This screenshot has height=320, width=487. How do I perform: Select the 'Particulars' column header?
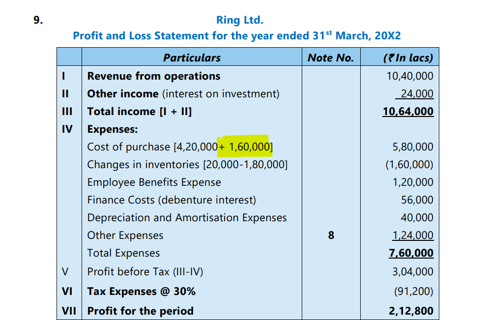[192, 58]
